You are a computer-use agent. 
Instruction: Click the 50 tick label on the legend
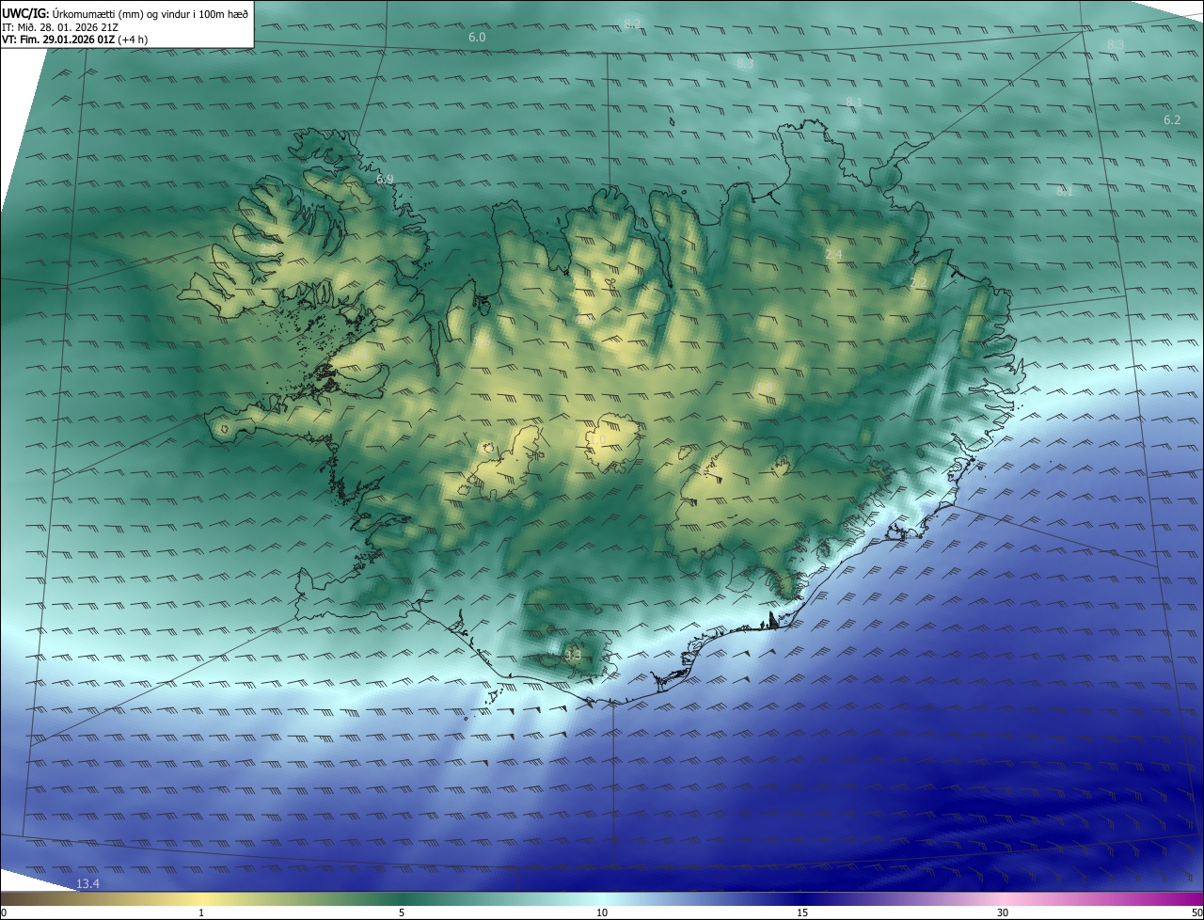point(1196,912)
